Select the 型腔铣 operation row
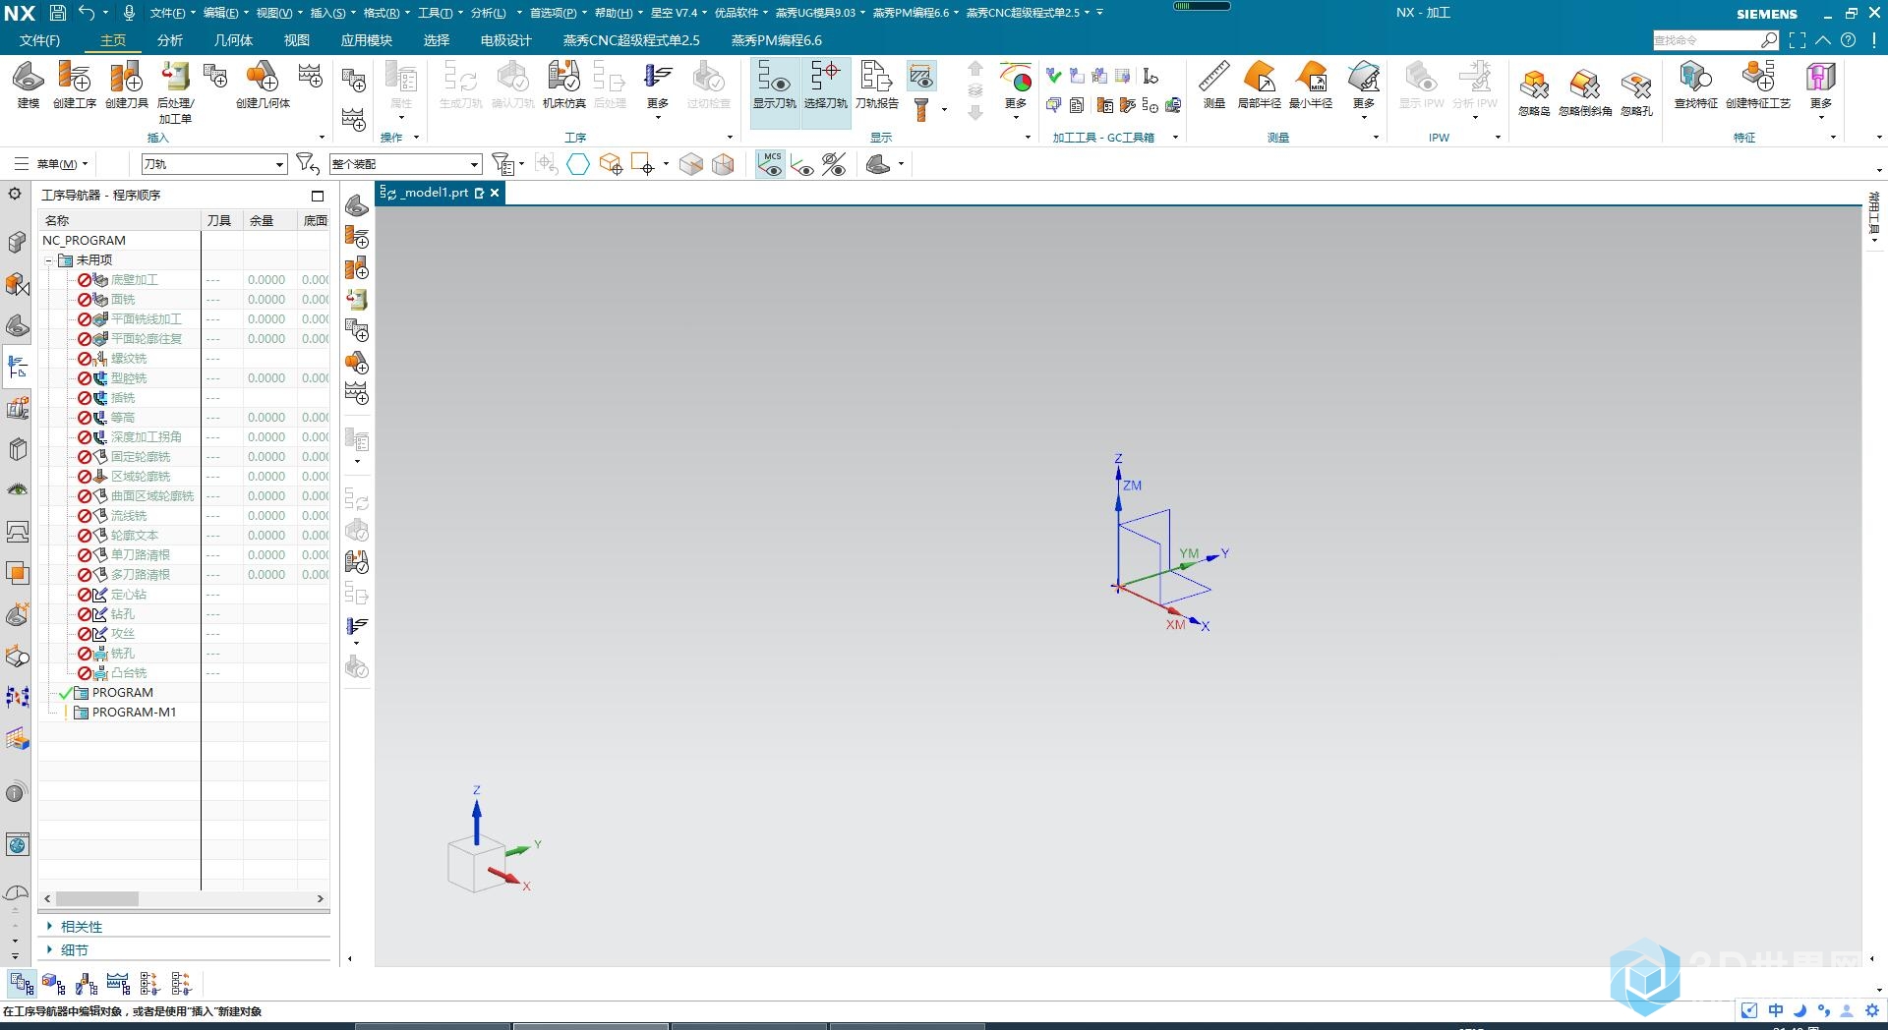 coord(128,378)
